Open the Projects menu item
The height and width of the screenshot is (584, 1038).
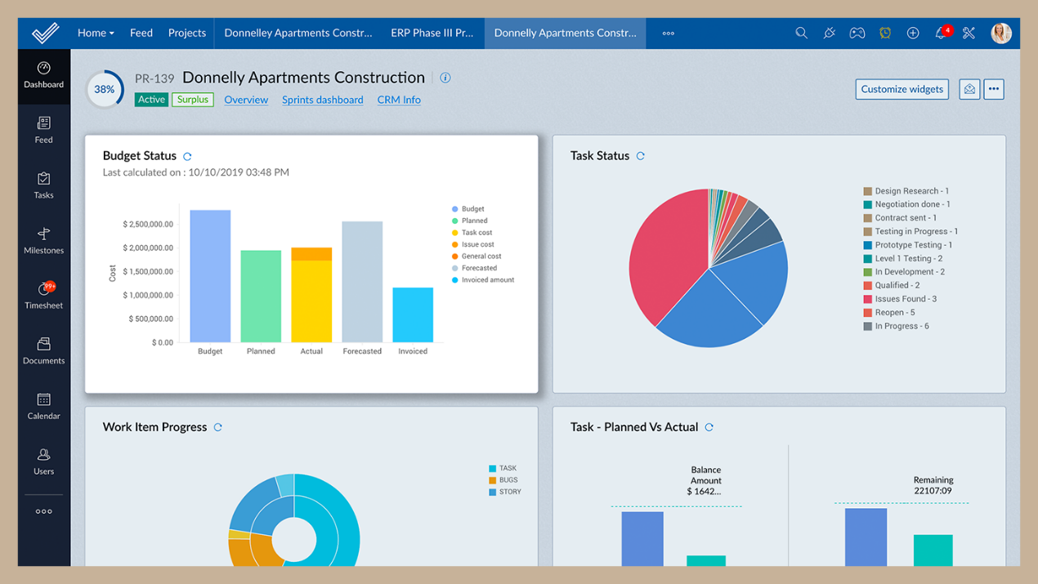click(186, 33)
